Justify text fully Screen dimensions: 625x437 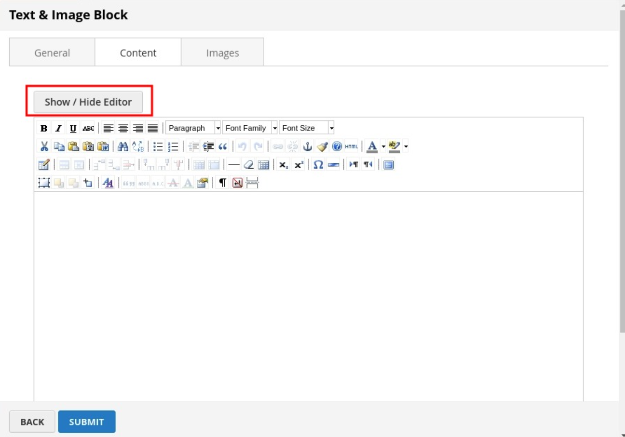pyautogui.click(x=152, y=128)
